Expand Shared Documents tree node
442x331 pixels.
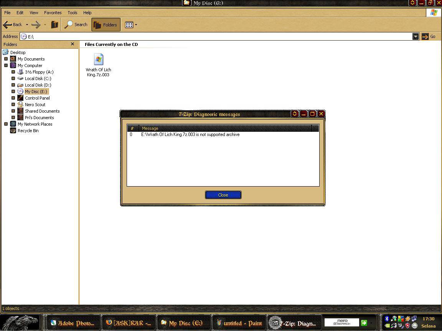(x=13, y=111)
